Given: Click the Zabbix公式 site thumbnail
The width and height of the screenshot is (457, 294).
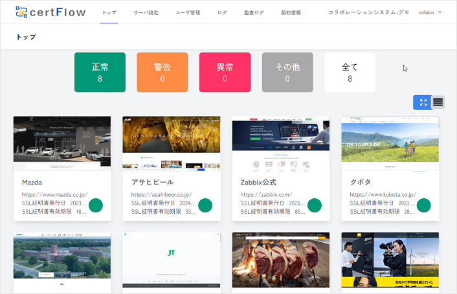Looking at the screenshot, I should tap(281, 143).
